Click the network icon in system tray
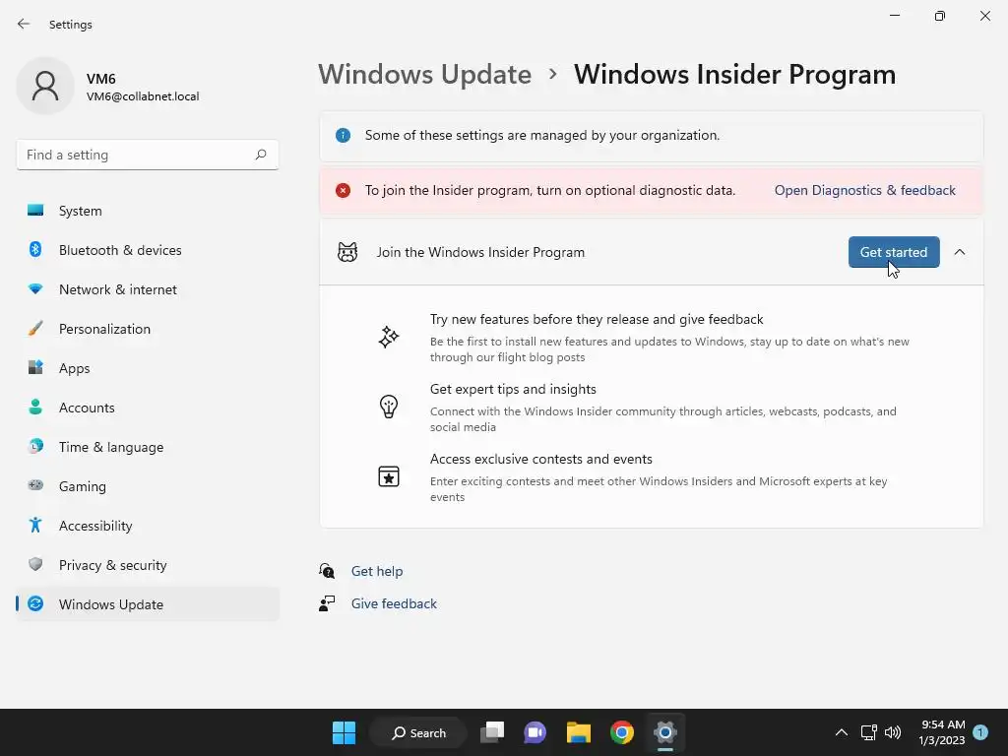This screenshot has width=1008, height=756. click(x=869, y=732)
